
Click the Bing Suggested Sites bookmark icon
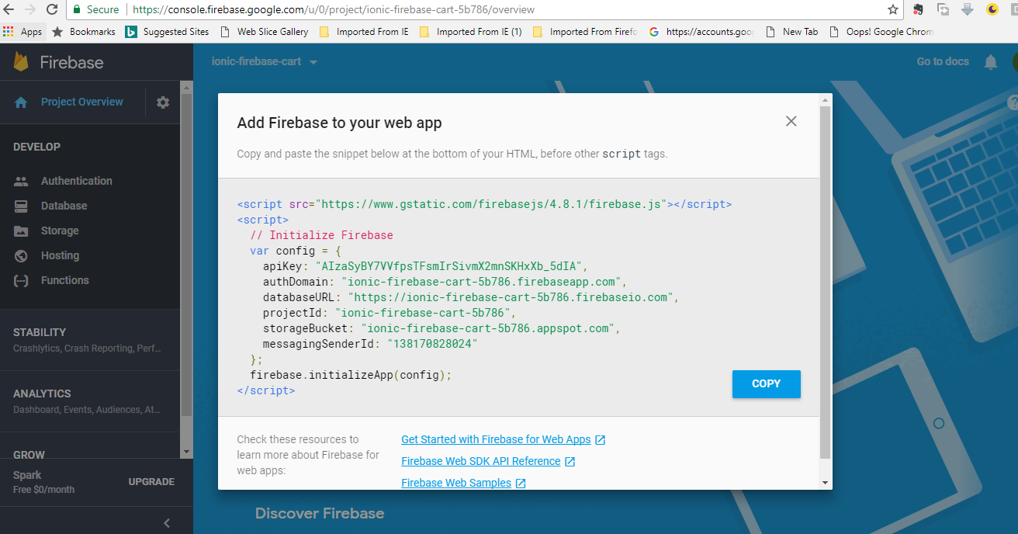click(131, 32)
